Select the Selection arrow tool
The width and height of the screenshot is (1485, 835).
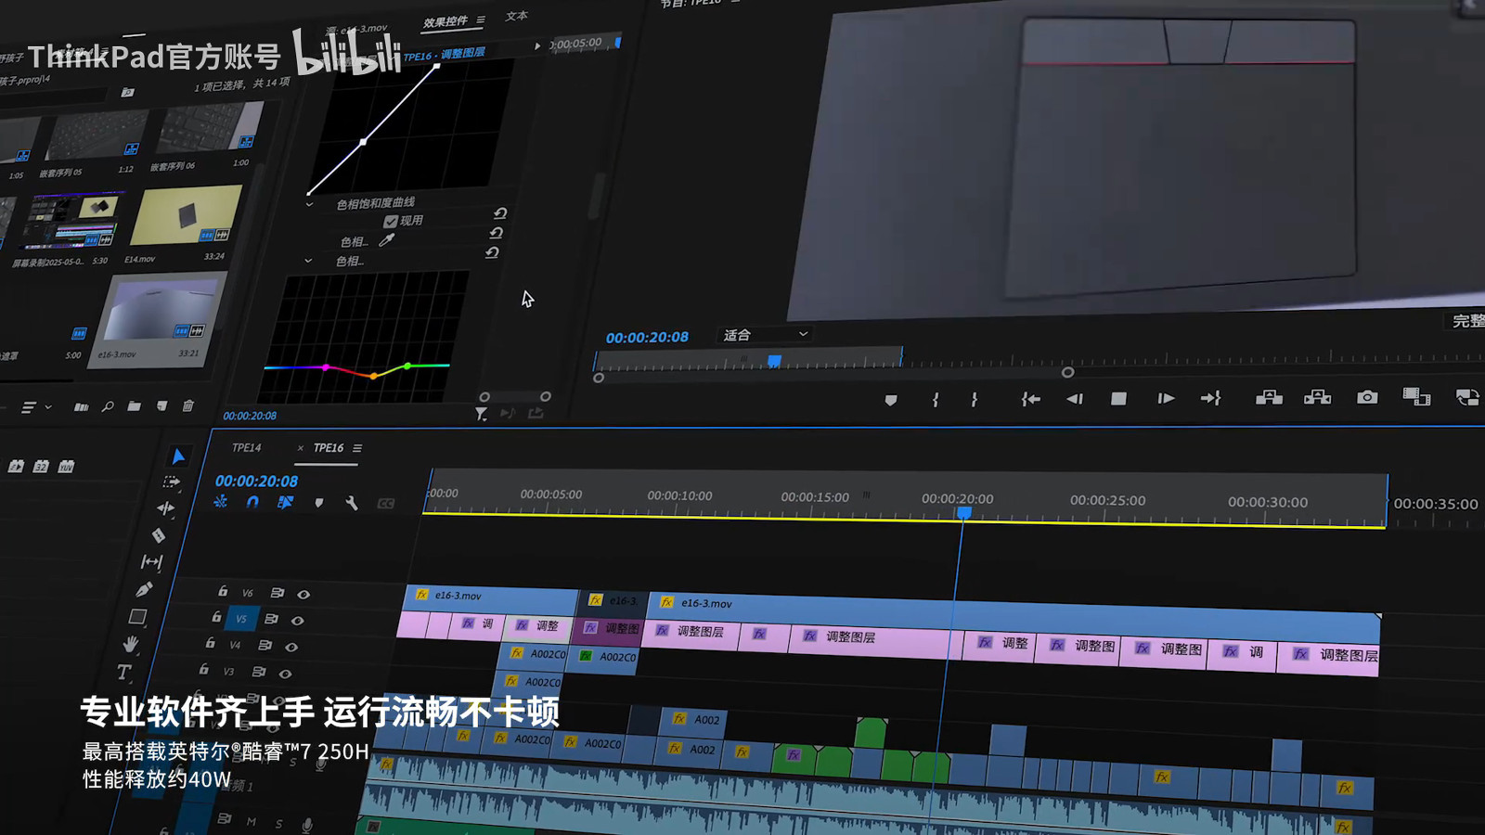(x=178, y=456)
